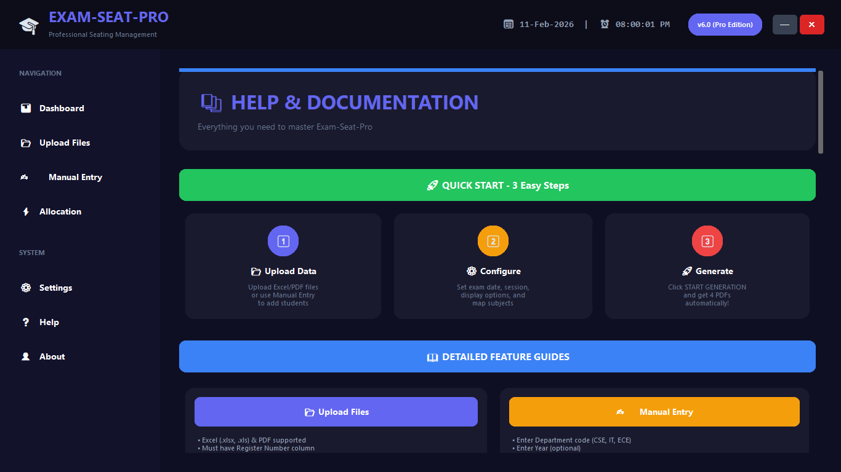The width and height of the screenshot is (841, 472).
Task: Click the red step 3 circle
Action: tap(707, 241)
